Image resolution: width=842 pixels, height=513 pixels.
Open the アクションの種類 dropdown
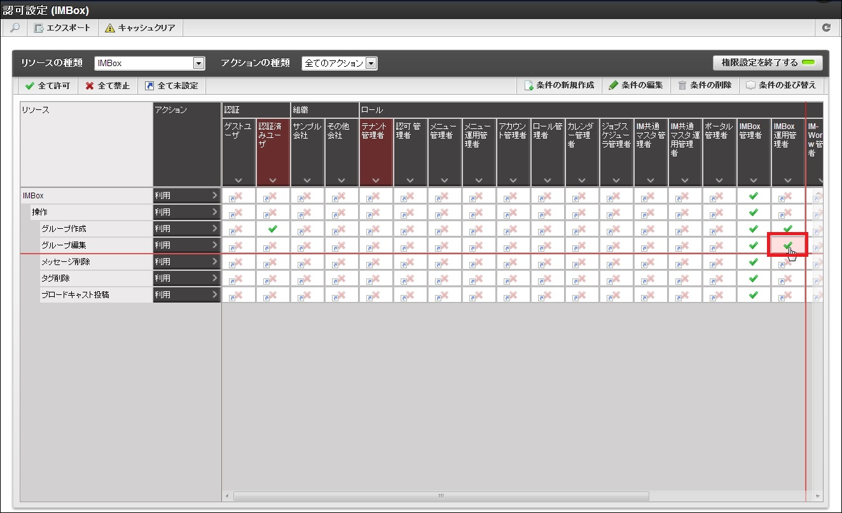[x=371, y=63]
